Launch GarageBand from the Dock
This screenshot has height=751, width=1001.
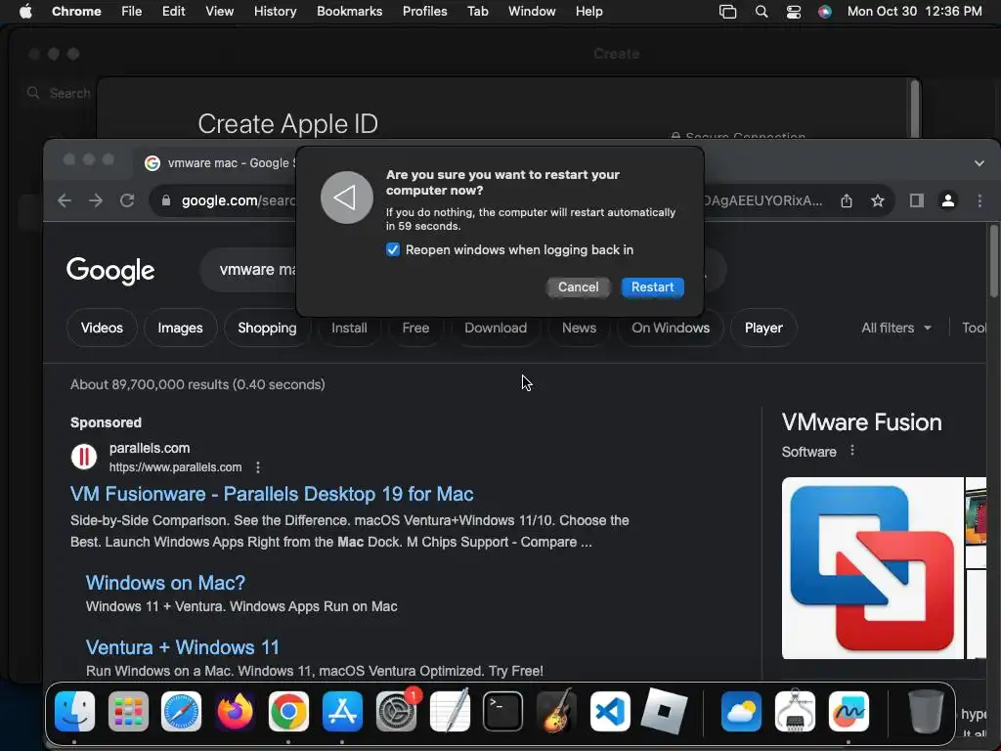click(x=556, y=711)
